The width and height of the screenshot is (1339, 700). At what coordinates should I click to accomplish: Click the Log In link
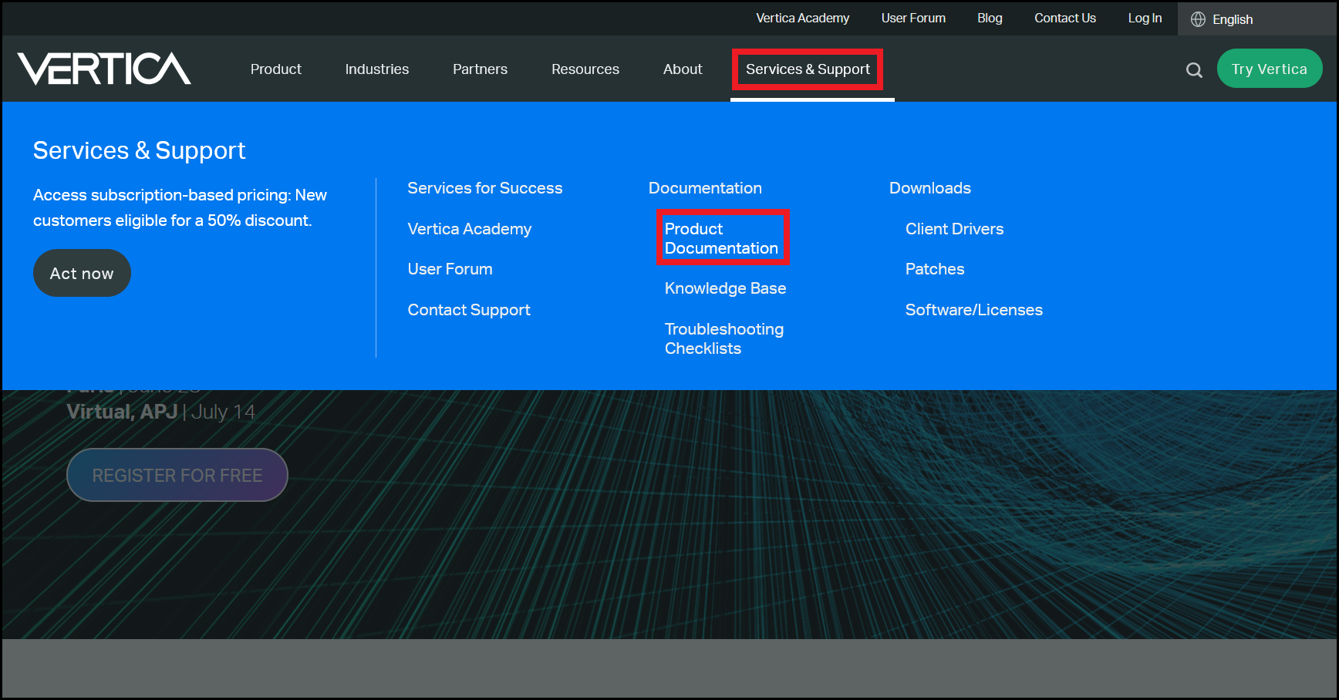tap(1145, 18)
